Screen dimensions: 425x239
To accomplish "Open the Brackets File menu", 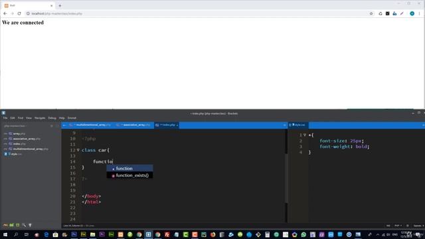I will tap(5, 118).
